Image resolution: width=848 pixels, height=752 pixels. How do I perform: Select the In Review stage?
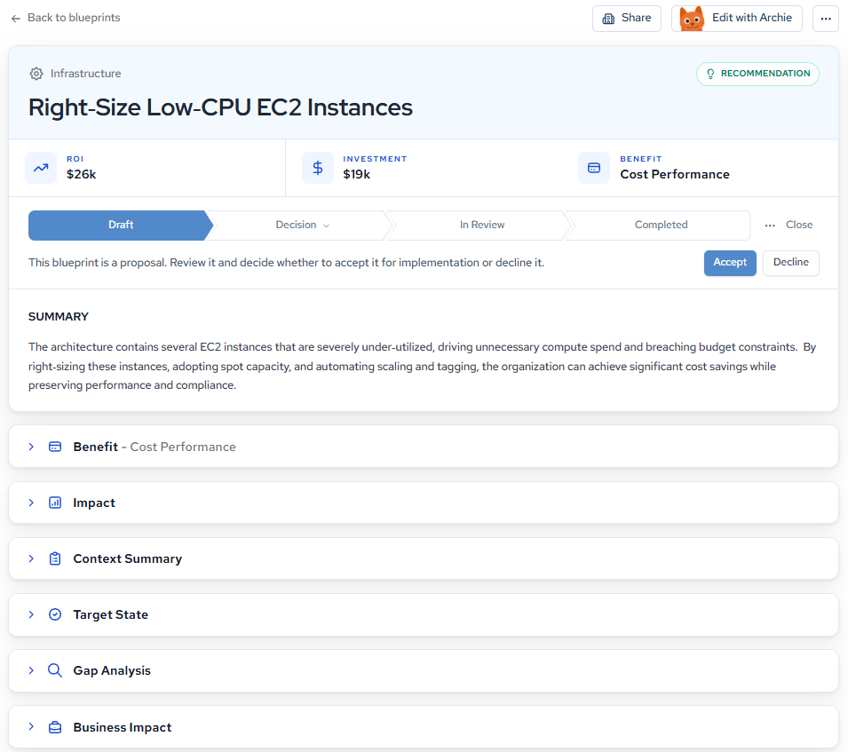[x=482, y=225]
